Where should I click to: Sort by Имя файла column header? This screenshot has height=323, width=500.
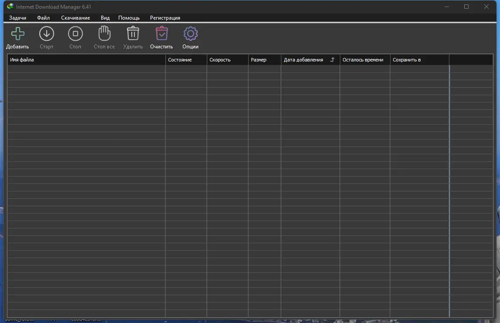click(x=86, y=60)
